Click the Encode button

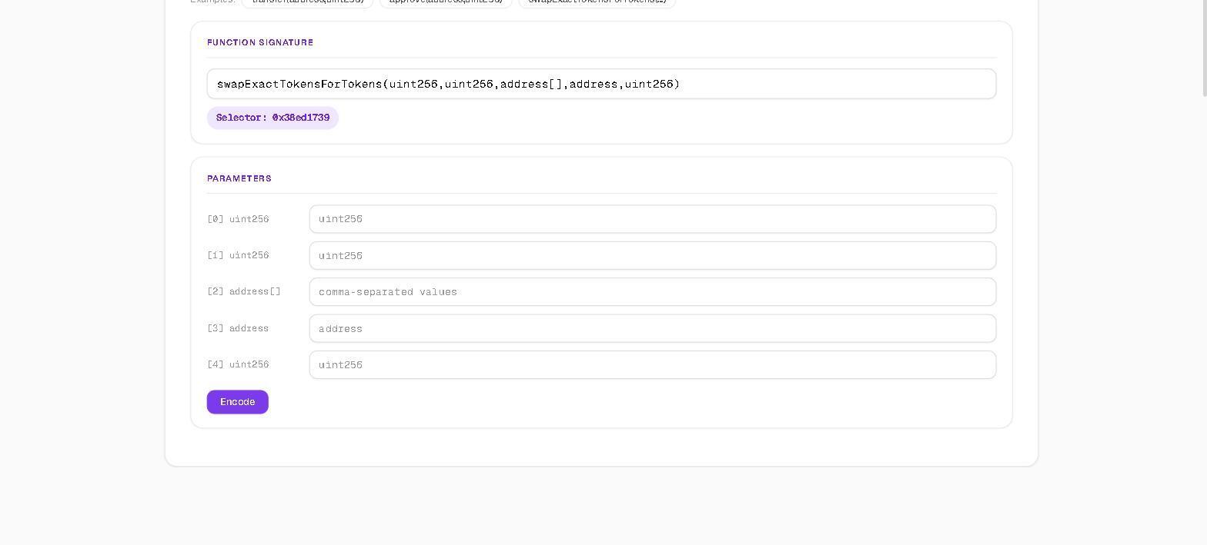[x=237, y=402]
